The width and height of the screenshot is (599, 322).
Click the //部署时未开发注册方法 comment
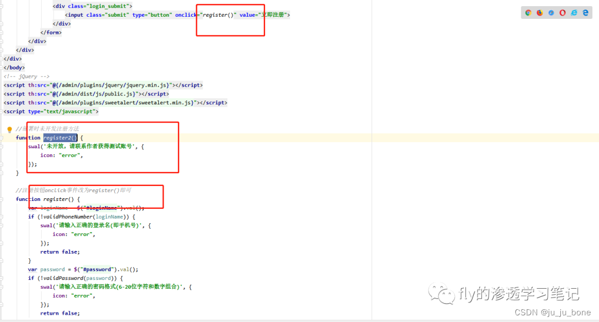(47, 129)
